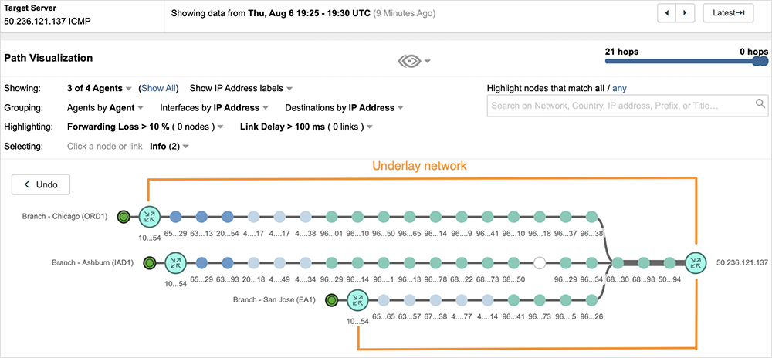Select the Chicago path router icon
The width and height of the screenshot is (772, 358).
click(149, 216)
